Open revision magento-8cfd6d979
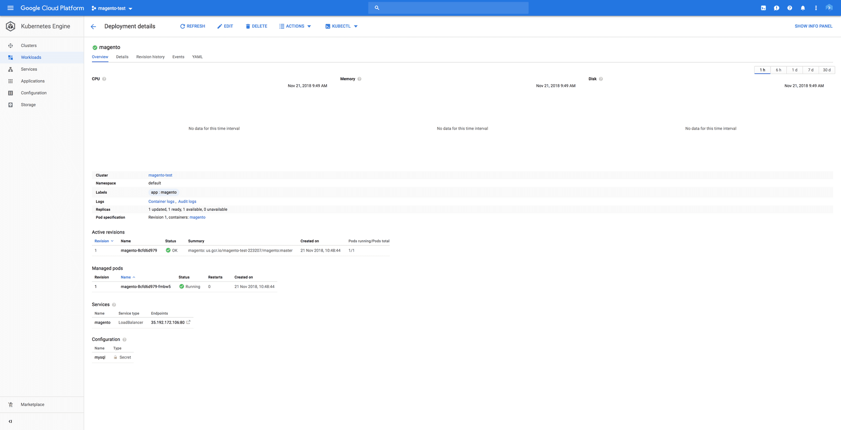The width and height of the screenshot is (841, 430). (x=139, y=251)
